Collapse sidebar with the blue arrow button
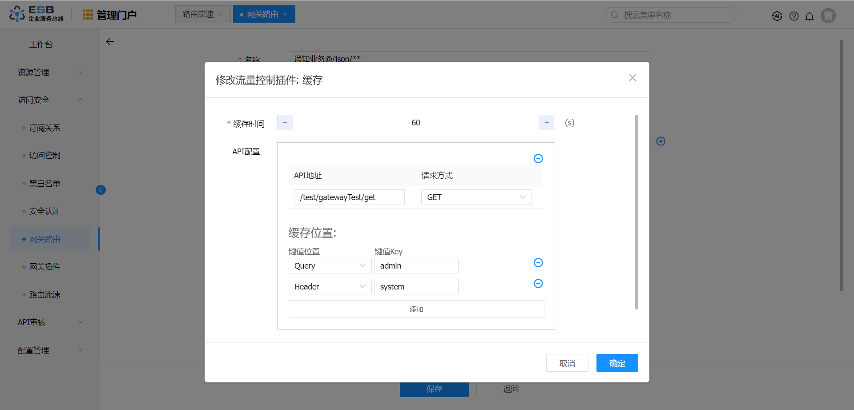854x410 pixels. [101, 190]
